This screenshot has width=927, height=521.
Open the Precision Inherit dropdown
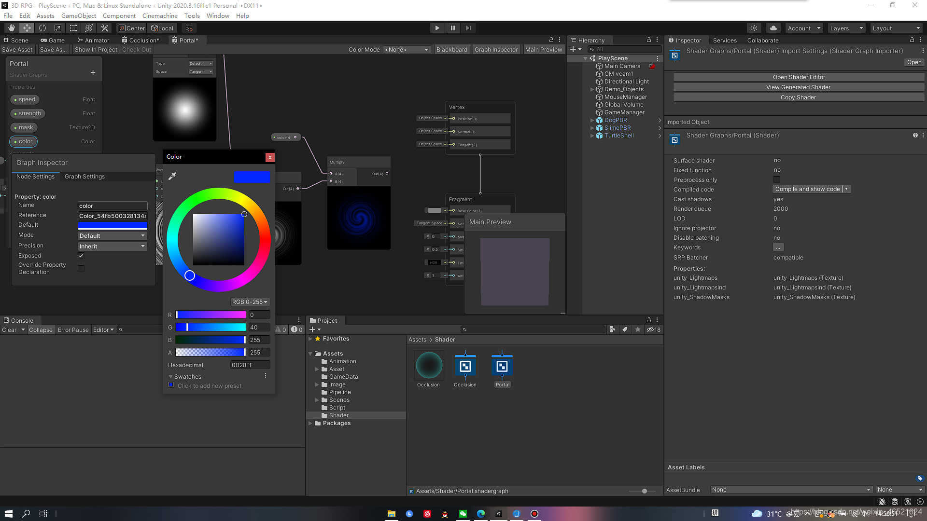(x=112, y=247)
